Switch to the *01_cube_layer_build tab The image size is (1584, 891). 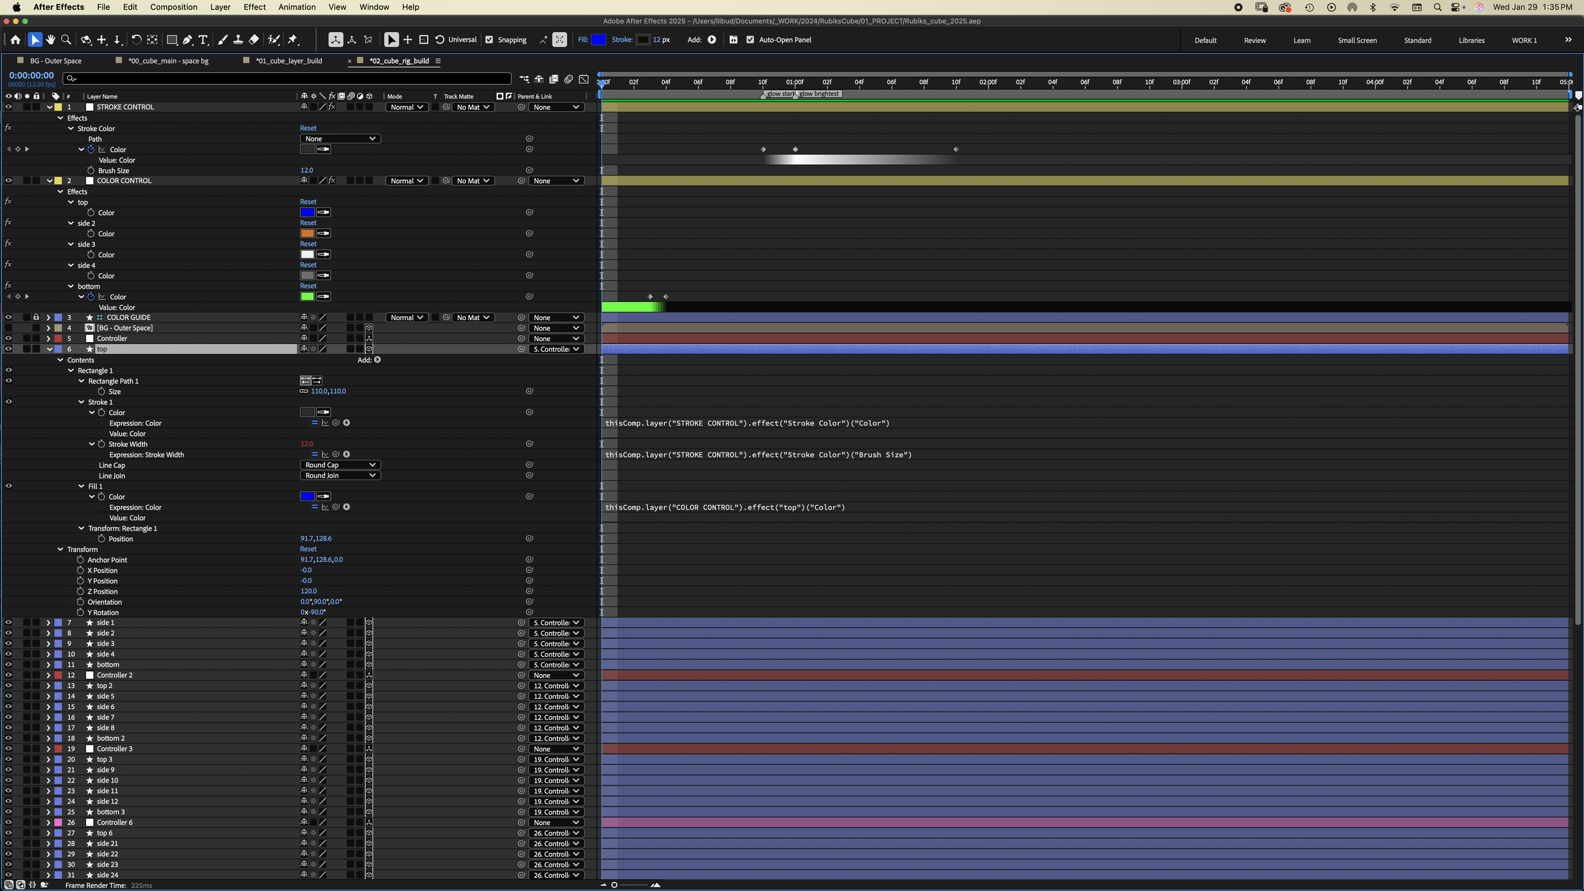[x=288, y=61]
